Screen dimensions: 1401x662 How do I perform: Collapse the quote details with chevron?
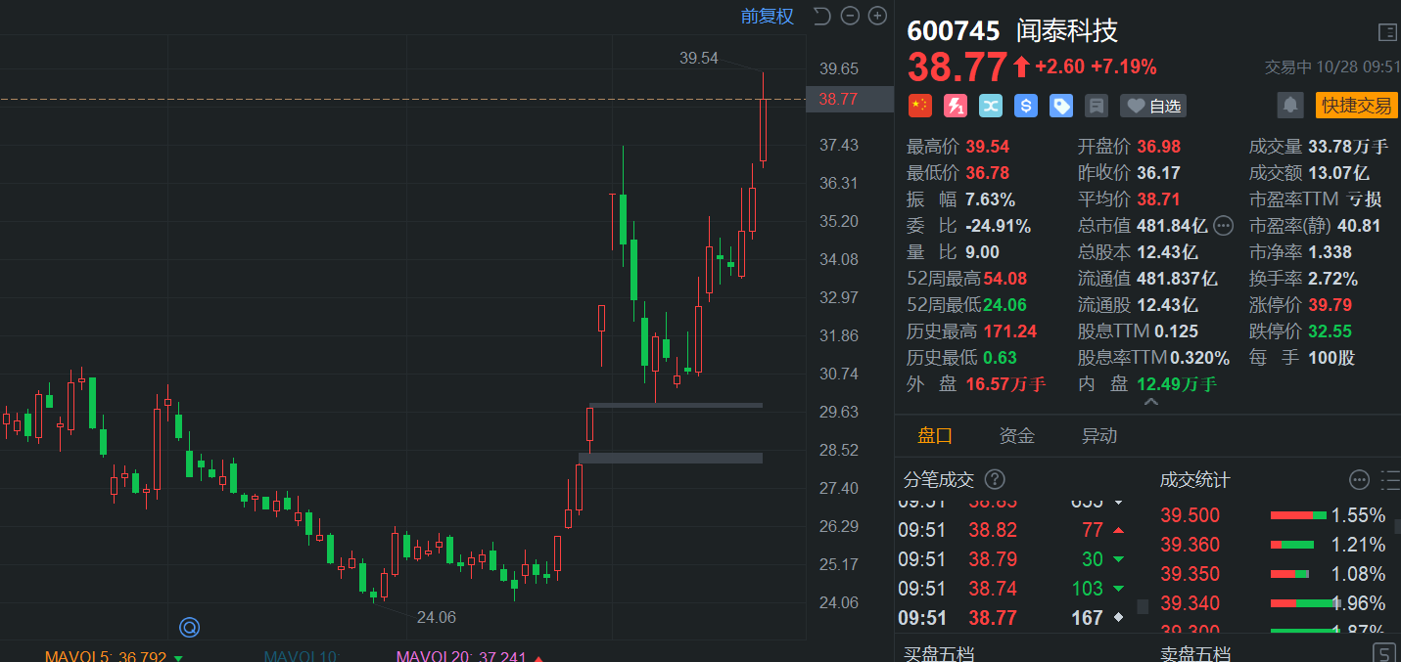1150,402
